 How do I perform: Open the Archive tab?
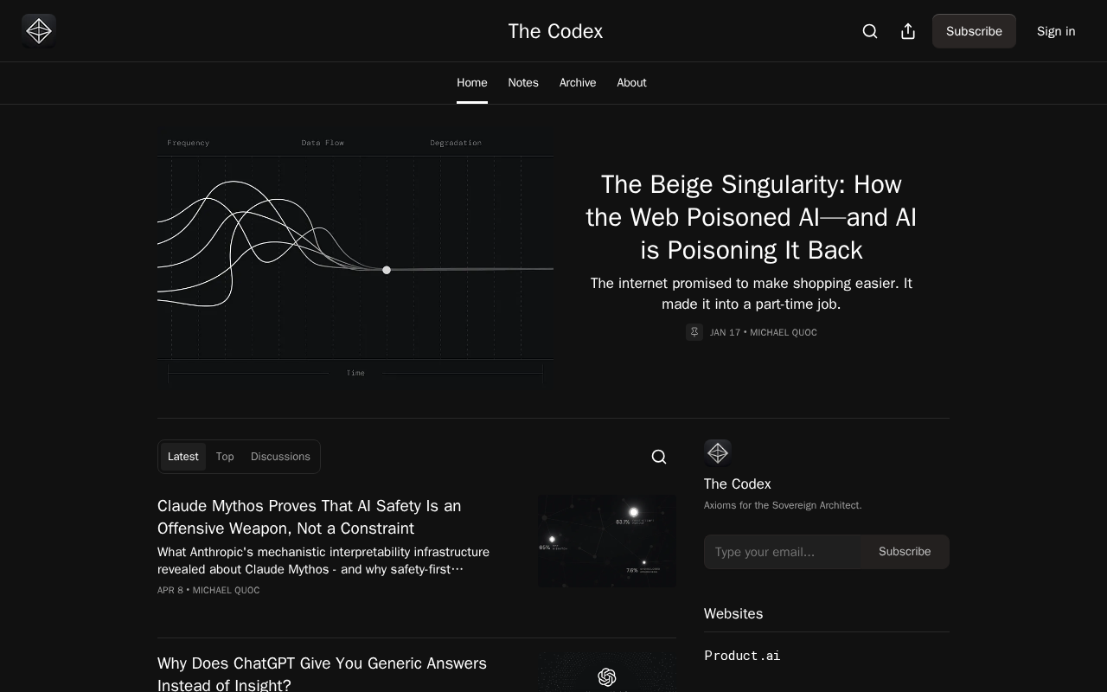point(578,83)
